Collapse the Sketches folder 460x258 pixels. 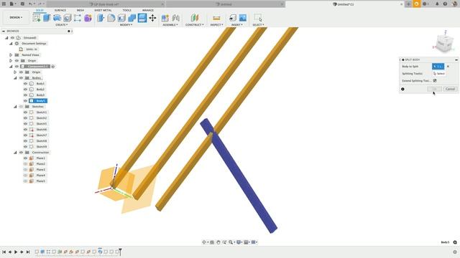tap(15, 107)
